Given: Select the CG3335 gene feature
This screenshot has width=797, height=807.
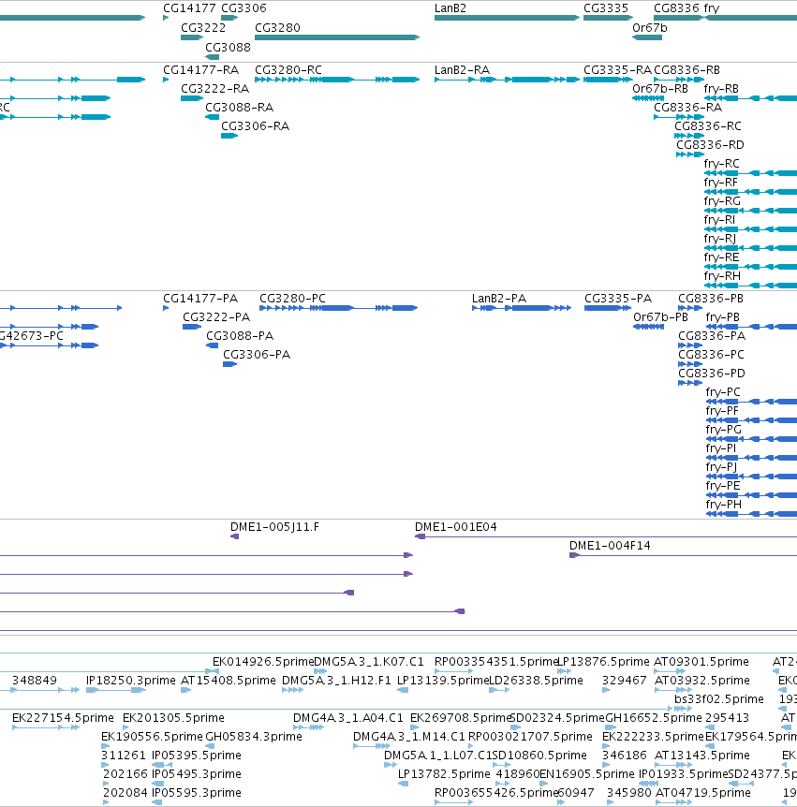Looking at the screenshot, I should pos(608,18).
